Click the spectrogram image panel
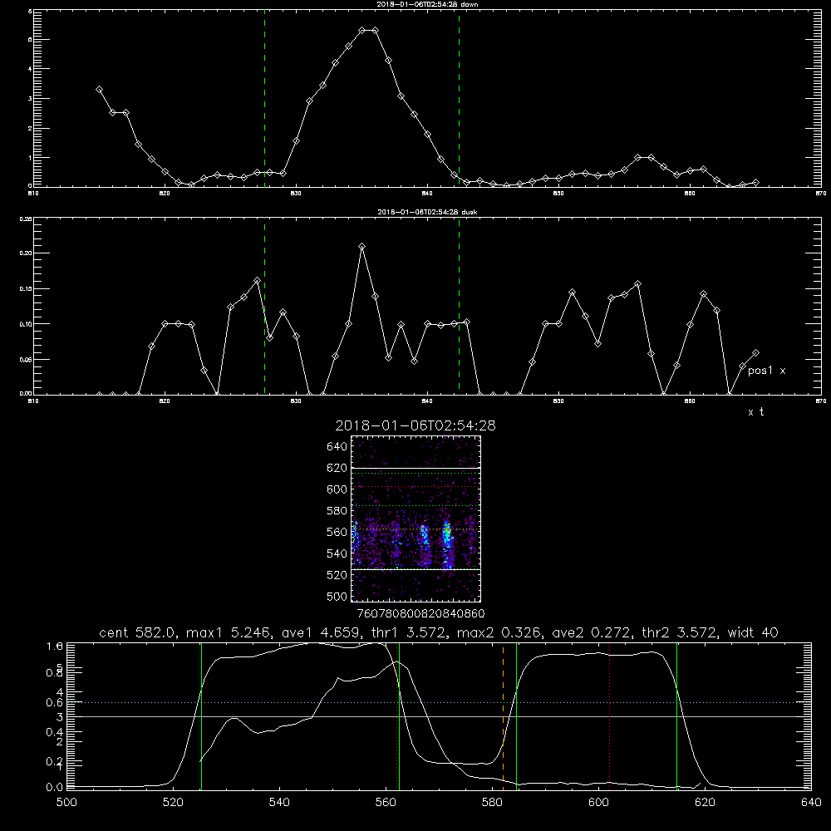This screenshot has width=831, height=831. [x=415, y=519]
